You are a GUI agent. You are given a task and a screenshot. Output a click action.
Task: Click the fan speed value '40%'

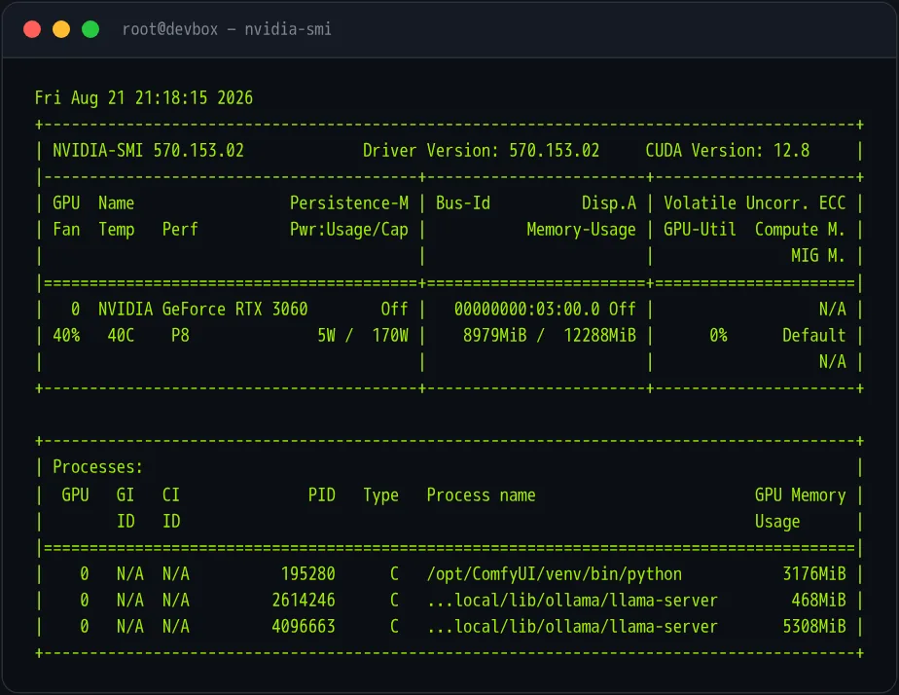coord(66,336)
